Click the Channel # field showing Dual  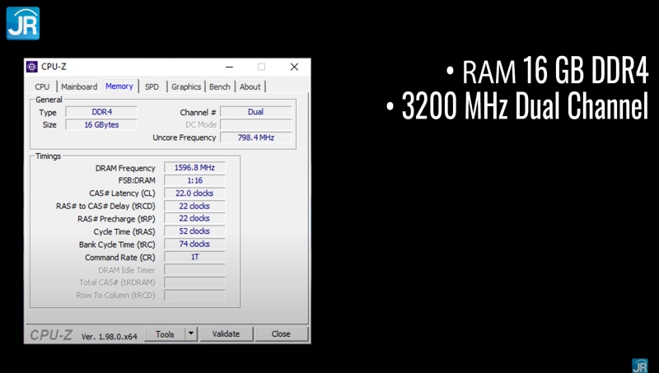coord(255,112)
